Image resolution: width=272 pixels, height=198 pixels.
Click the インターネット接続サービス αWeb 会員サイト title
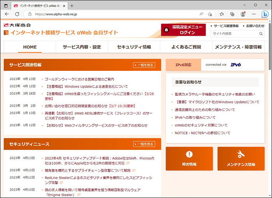64,33
